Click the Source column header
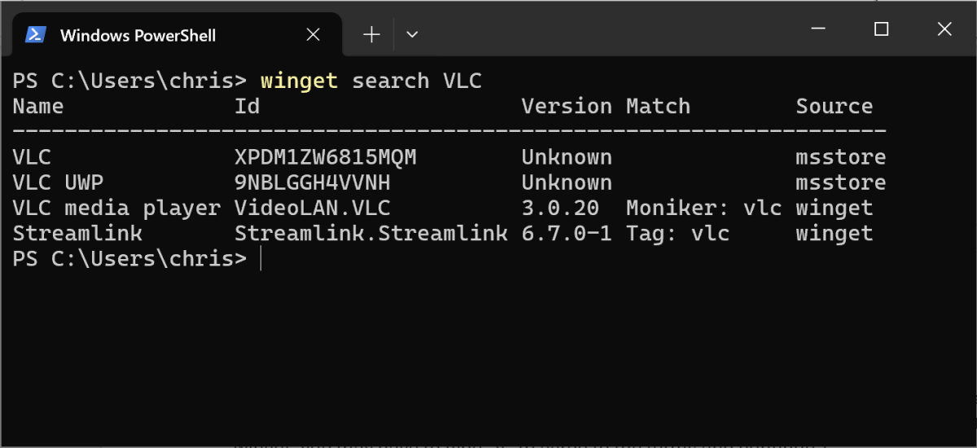 coord(834,106)
